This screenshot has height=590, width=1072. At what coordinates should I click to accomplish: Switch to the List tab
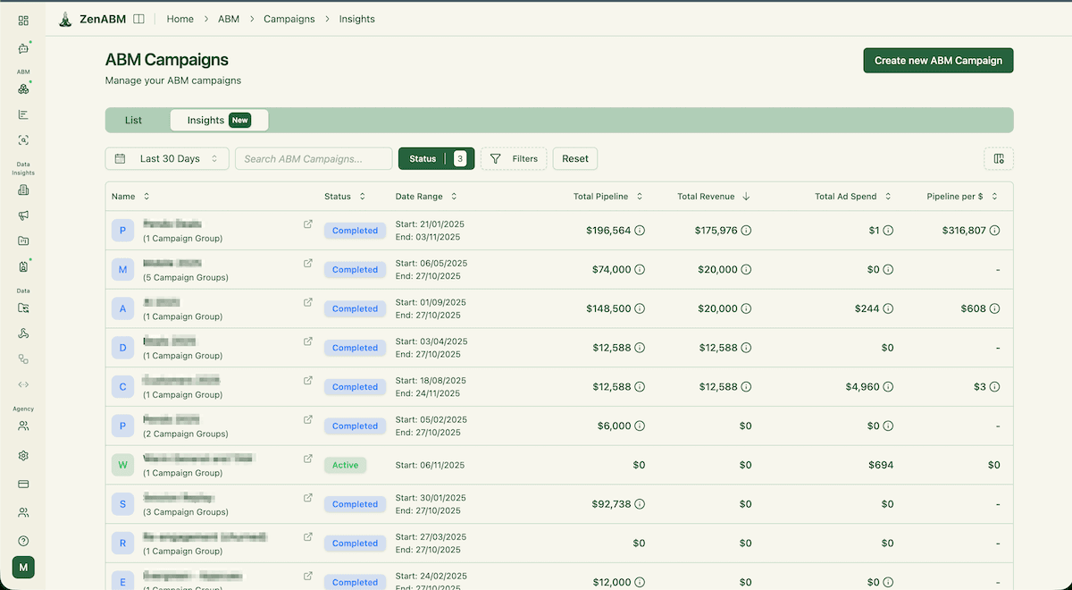click(133, 120)
